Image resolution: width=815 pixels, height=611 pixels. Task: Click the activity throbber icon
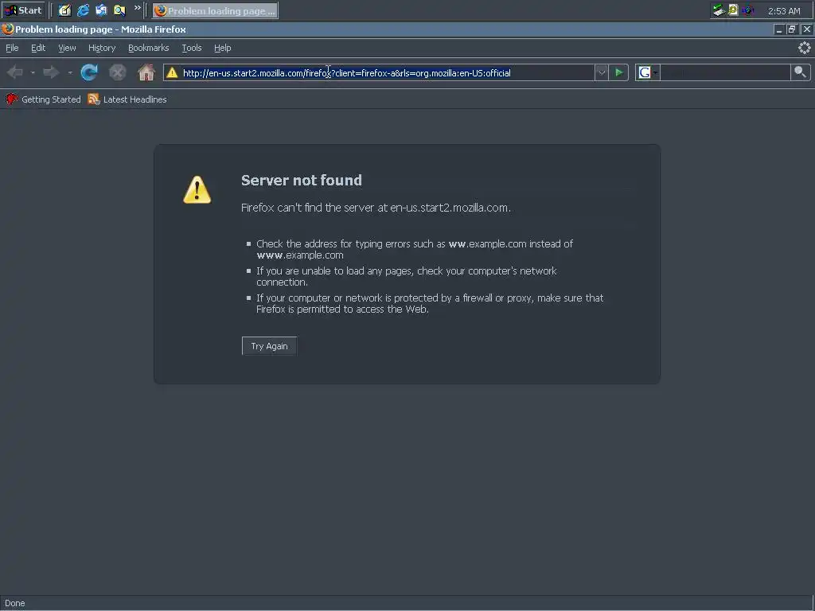tap(804, 48)
